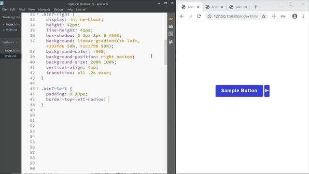
Task: Open the Emmet menu in Brackets
Action: click(81, 10)
